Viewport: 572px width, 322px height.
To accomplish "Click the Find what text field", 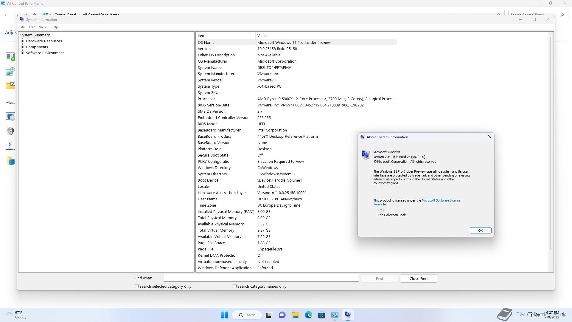I will 261,278.
